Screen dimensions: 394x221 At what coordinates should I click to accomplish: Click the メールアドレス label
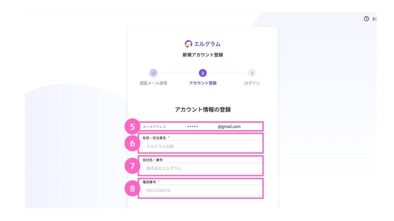point(154,127)
